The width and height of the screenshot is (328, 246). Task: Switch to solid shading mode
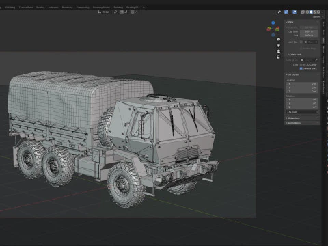311,12
